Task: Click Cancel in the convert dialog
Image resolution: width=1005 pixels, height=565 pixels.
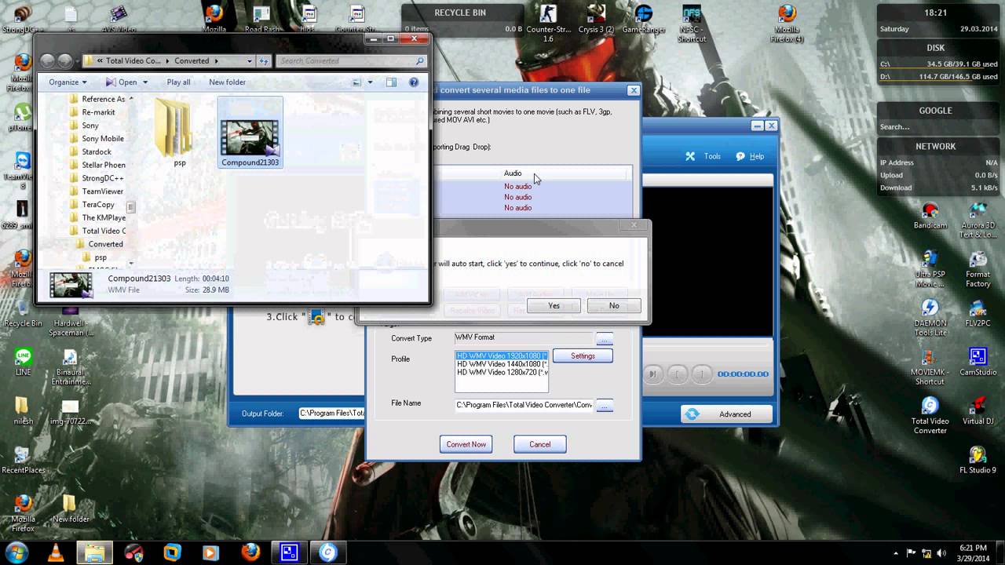Action: click(x=539, y=444)
